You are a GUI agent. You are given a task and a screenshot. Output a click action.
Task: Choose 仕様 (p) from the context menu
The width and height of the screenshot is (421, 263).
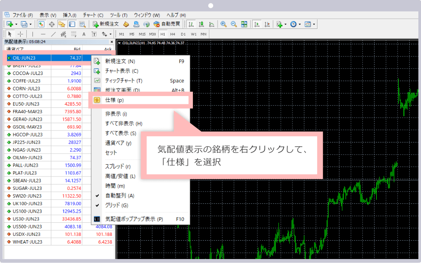[x=114, y=100]
